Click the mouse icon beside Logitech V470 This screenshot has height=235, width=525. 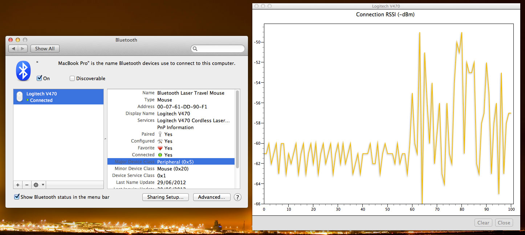[20, 97]
